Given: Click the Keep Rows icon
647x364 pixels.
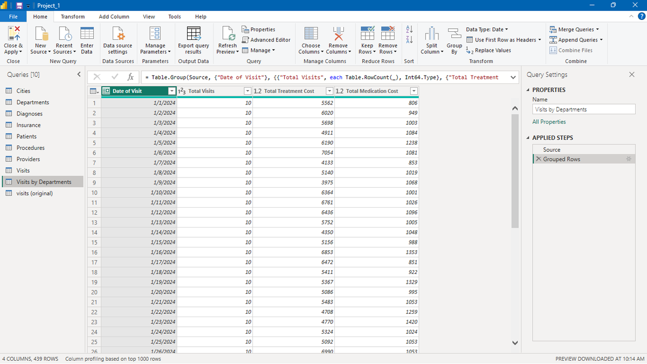Looking at the screenshot, I should coord(367,33).
